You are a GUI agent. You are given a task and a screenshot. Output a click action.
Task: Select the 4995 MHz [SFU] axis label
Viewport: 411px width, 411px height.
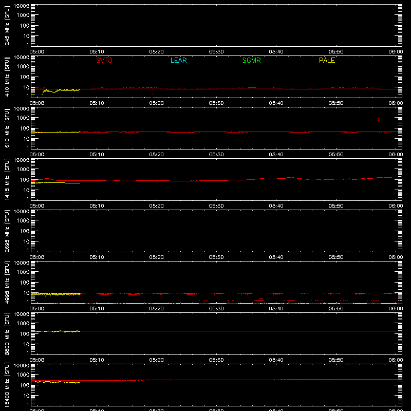(7, 282)
